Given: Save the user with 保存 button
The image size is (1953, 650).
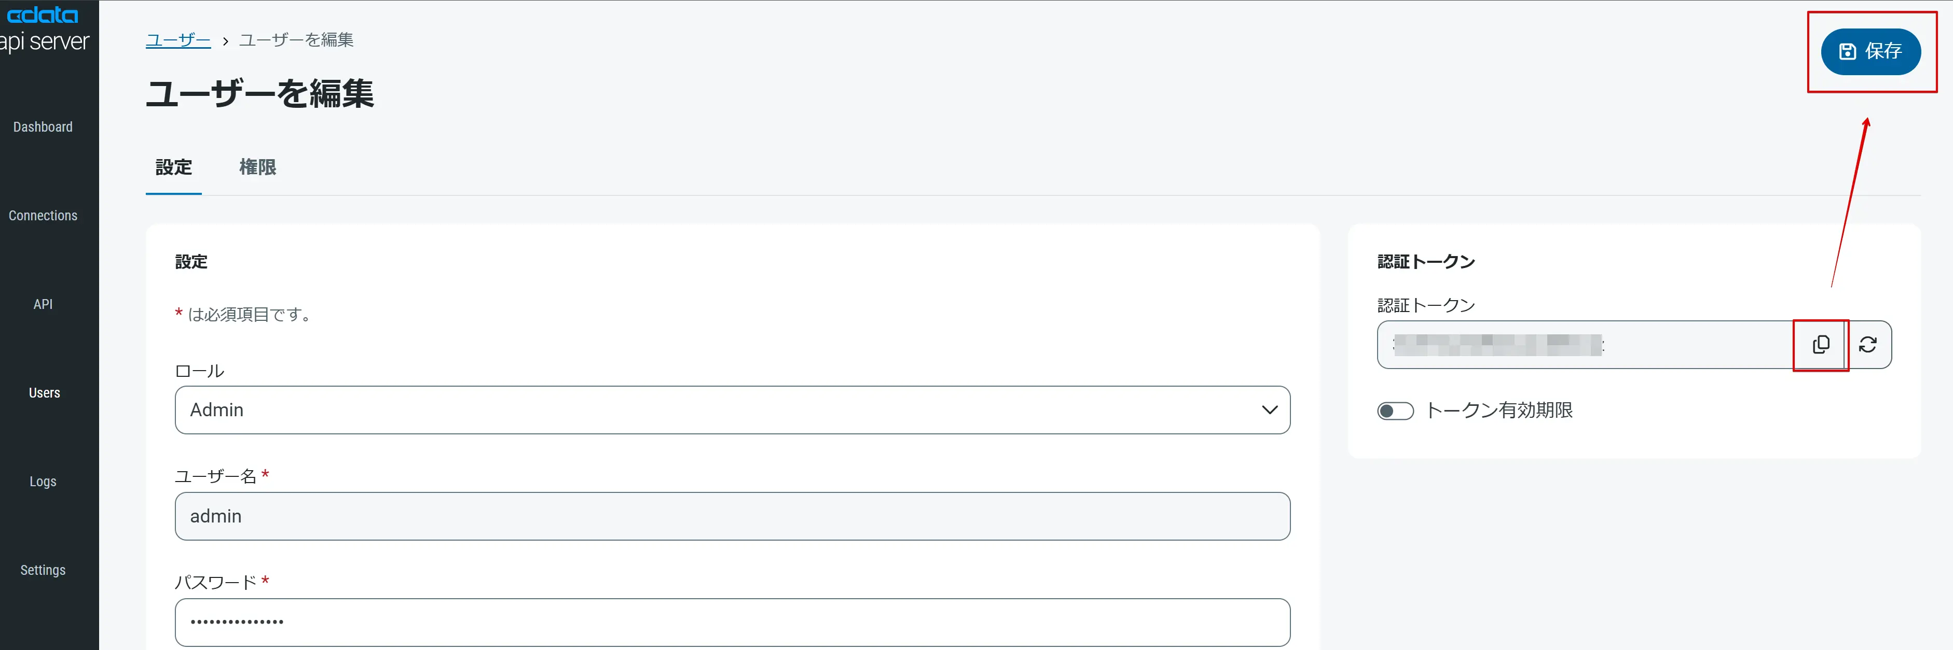Looking at the screenshot, I should [x=1871, y=51].
